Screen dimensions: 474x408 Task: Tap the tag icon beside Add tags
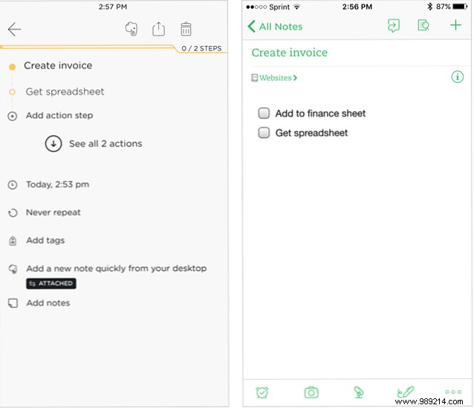pyautogui.click(x=13, y=241)
